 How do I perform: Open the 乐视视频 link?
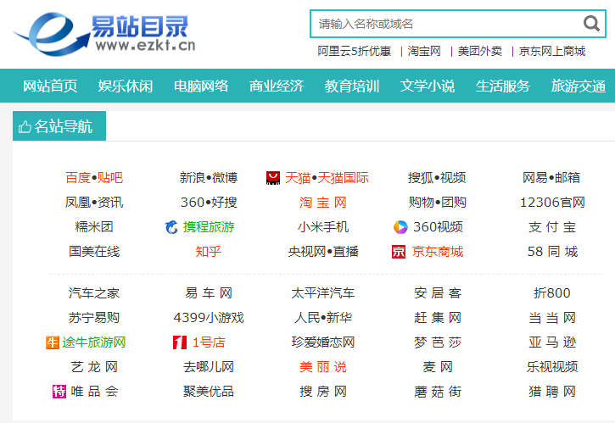point(552,367)
